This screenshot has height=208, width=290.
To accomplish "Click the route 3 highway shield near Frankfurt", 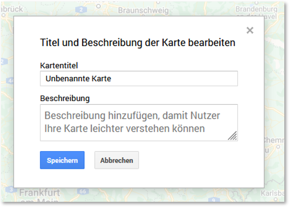I will point(11,189).
